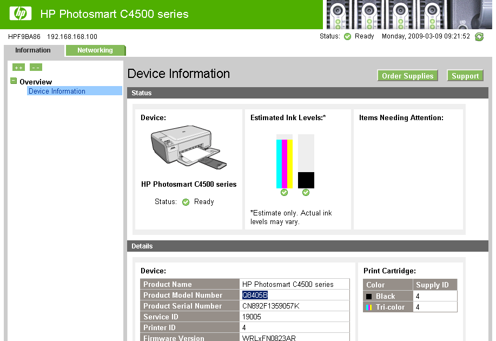Click the tri-color ink level bar

(x=285, y=161)
